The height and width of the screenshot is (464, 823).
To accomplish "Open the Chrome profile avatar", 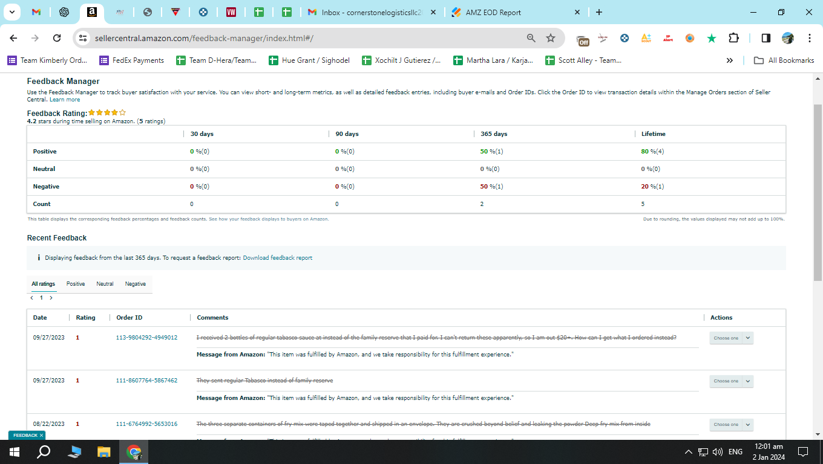I will coord(787,38).
